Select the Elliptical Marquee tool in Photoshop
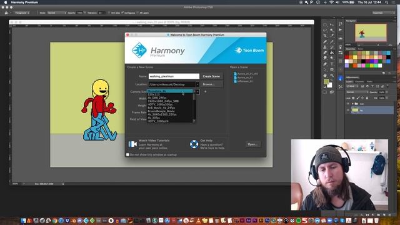Viewport: 400px width, 225px height. click(x=325, y=24)
